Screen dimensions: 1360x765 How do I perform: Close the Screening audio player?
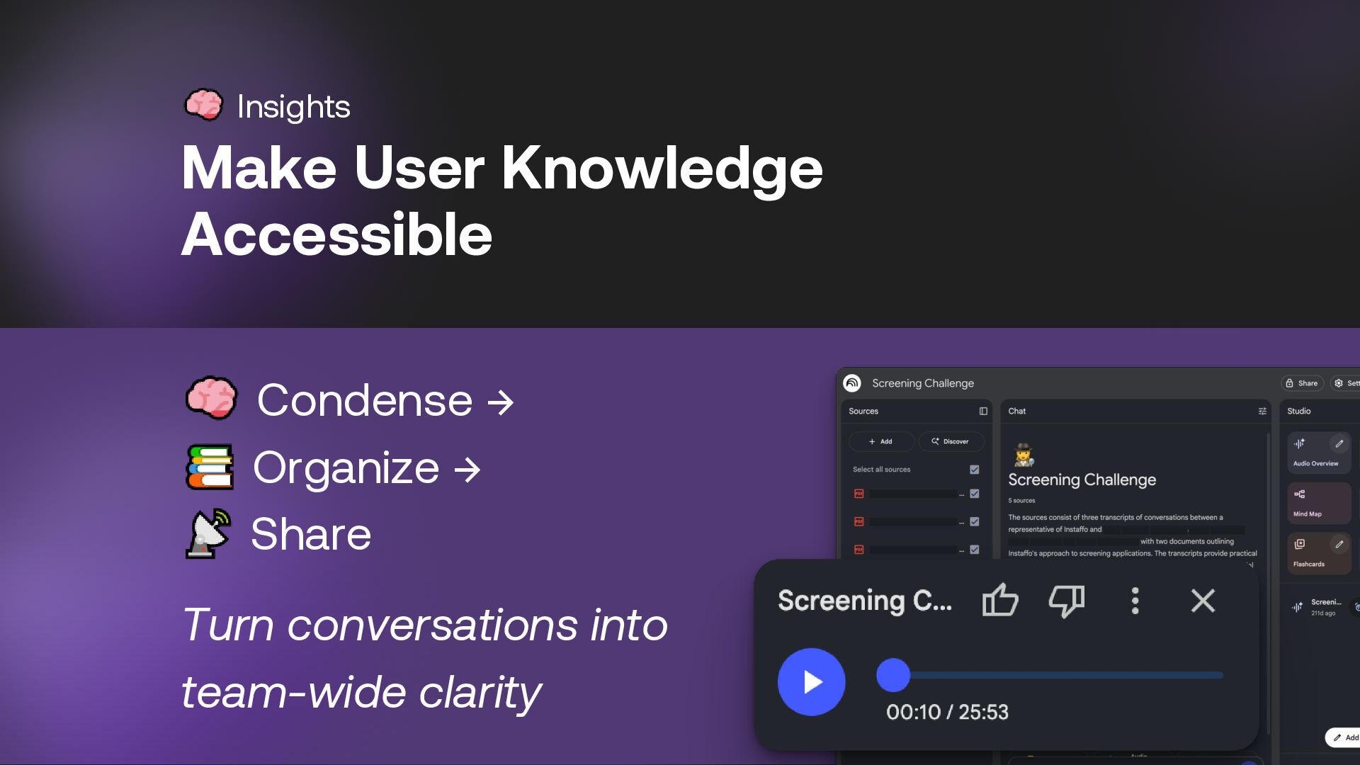coord(1202,601)
